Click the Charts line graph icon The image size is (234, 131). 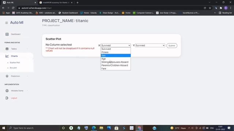point(7,56)
